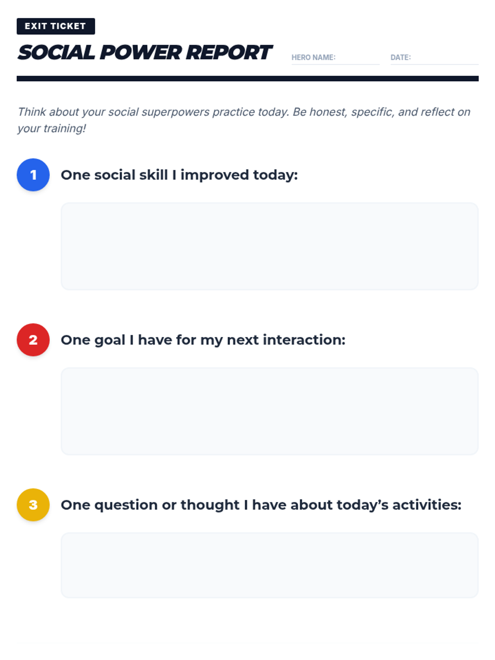Image resolution: width=495 pixels, height=660 pixels.
Task: Click the 'Think about your social superpowers' line
Action: point(243,112)
